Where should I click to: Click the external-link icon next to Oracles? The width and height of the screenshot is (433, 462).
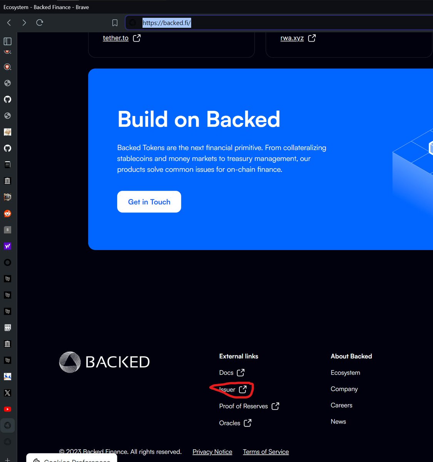247,423
